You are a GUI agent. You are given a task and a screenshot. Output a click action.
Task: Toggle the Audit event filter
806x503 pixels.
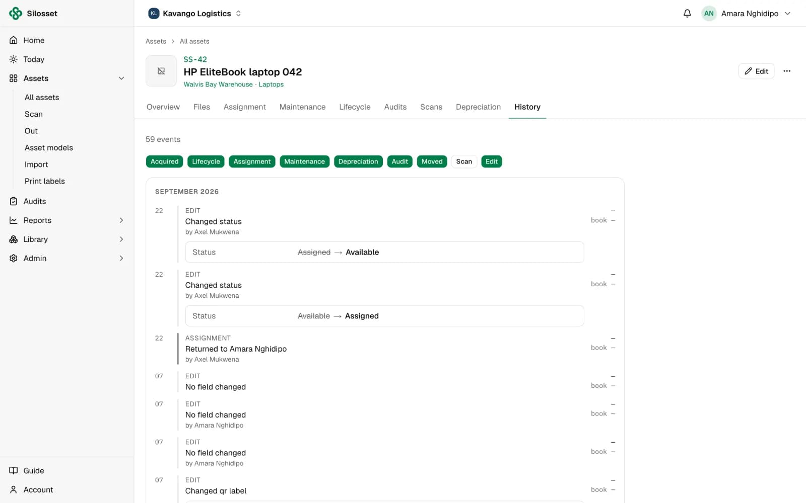(400, 161)
